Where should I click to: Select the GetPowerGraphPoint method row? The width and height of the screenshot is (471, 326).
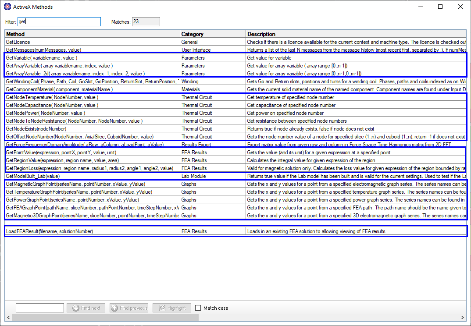click(x=235, y=200)
